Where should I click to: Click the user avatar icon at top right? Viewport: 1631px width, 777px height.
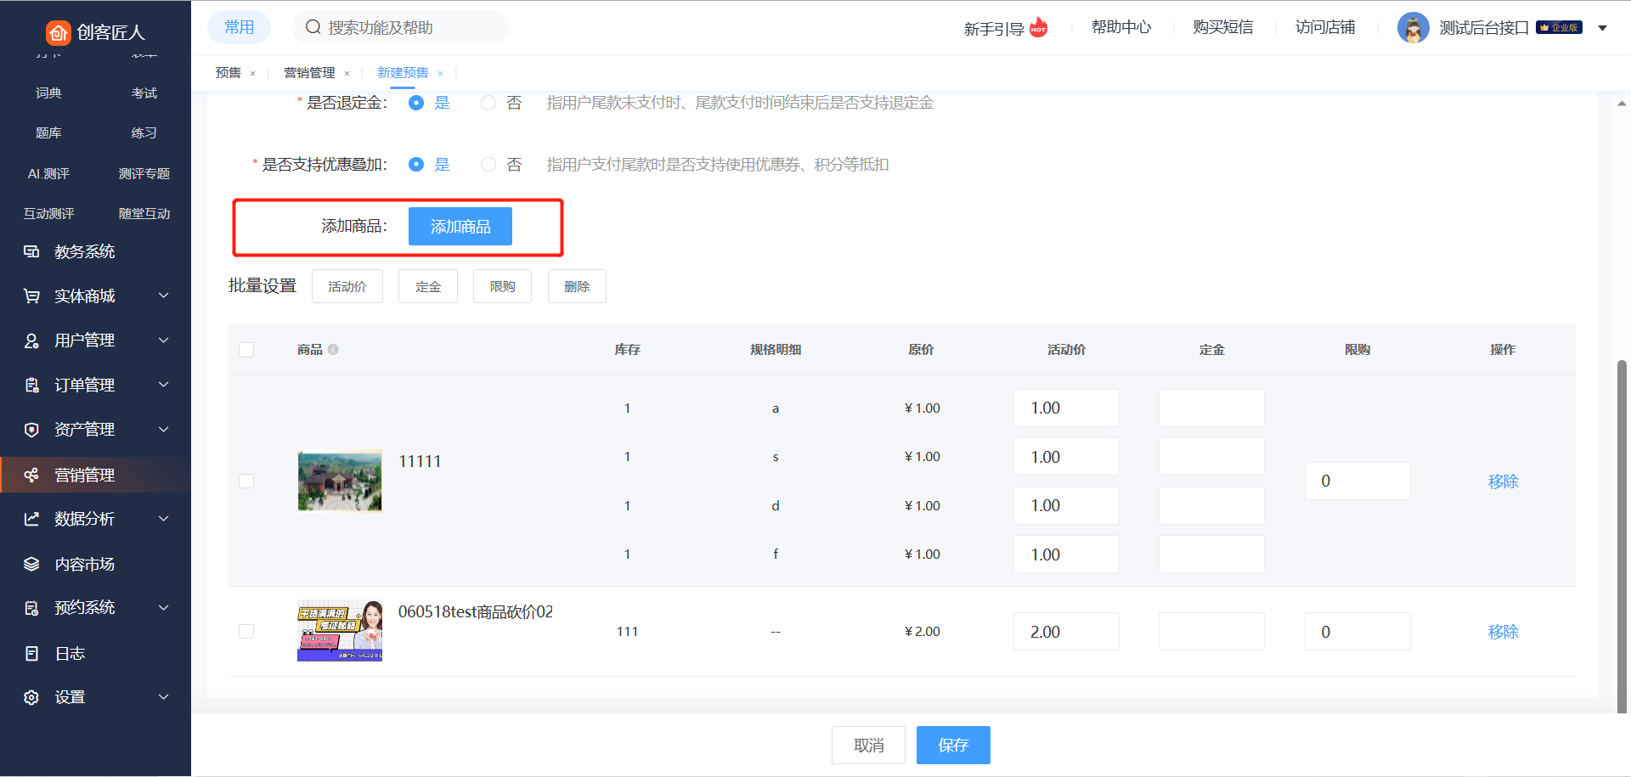(1413, 28)
